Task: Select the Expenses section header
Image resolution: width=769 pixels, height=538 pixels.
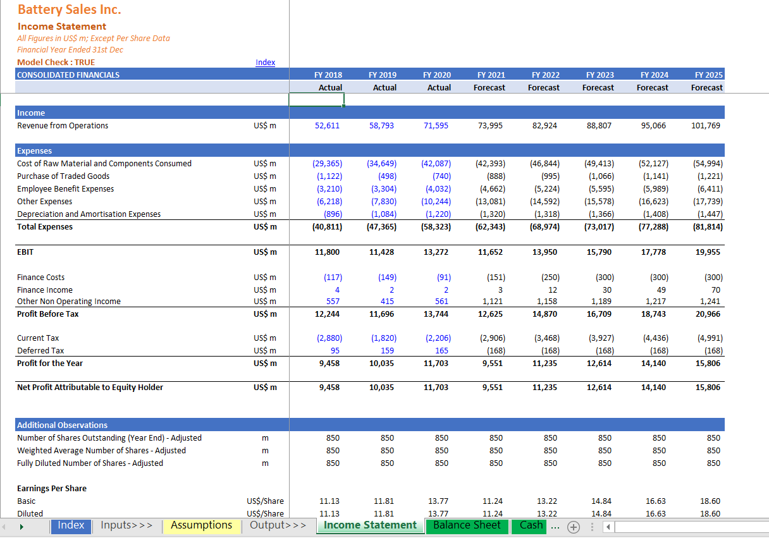Action: point(34,151)
